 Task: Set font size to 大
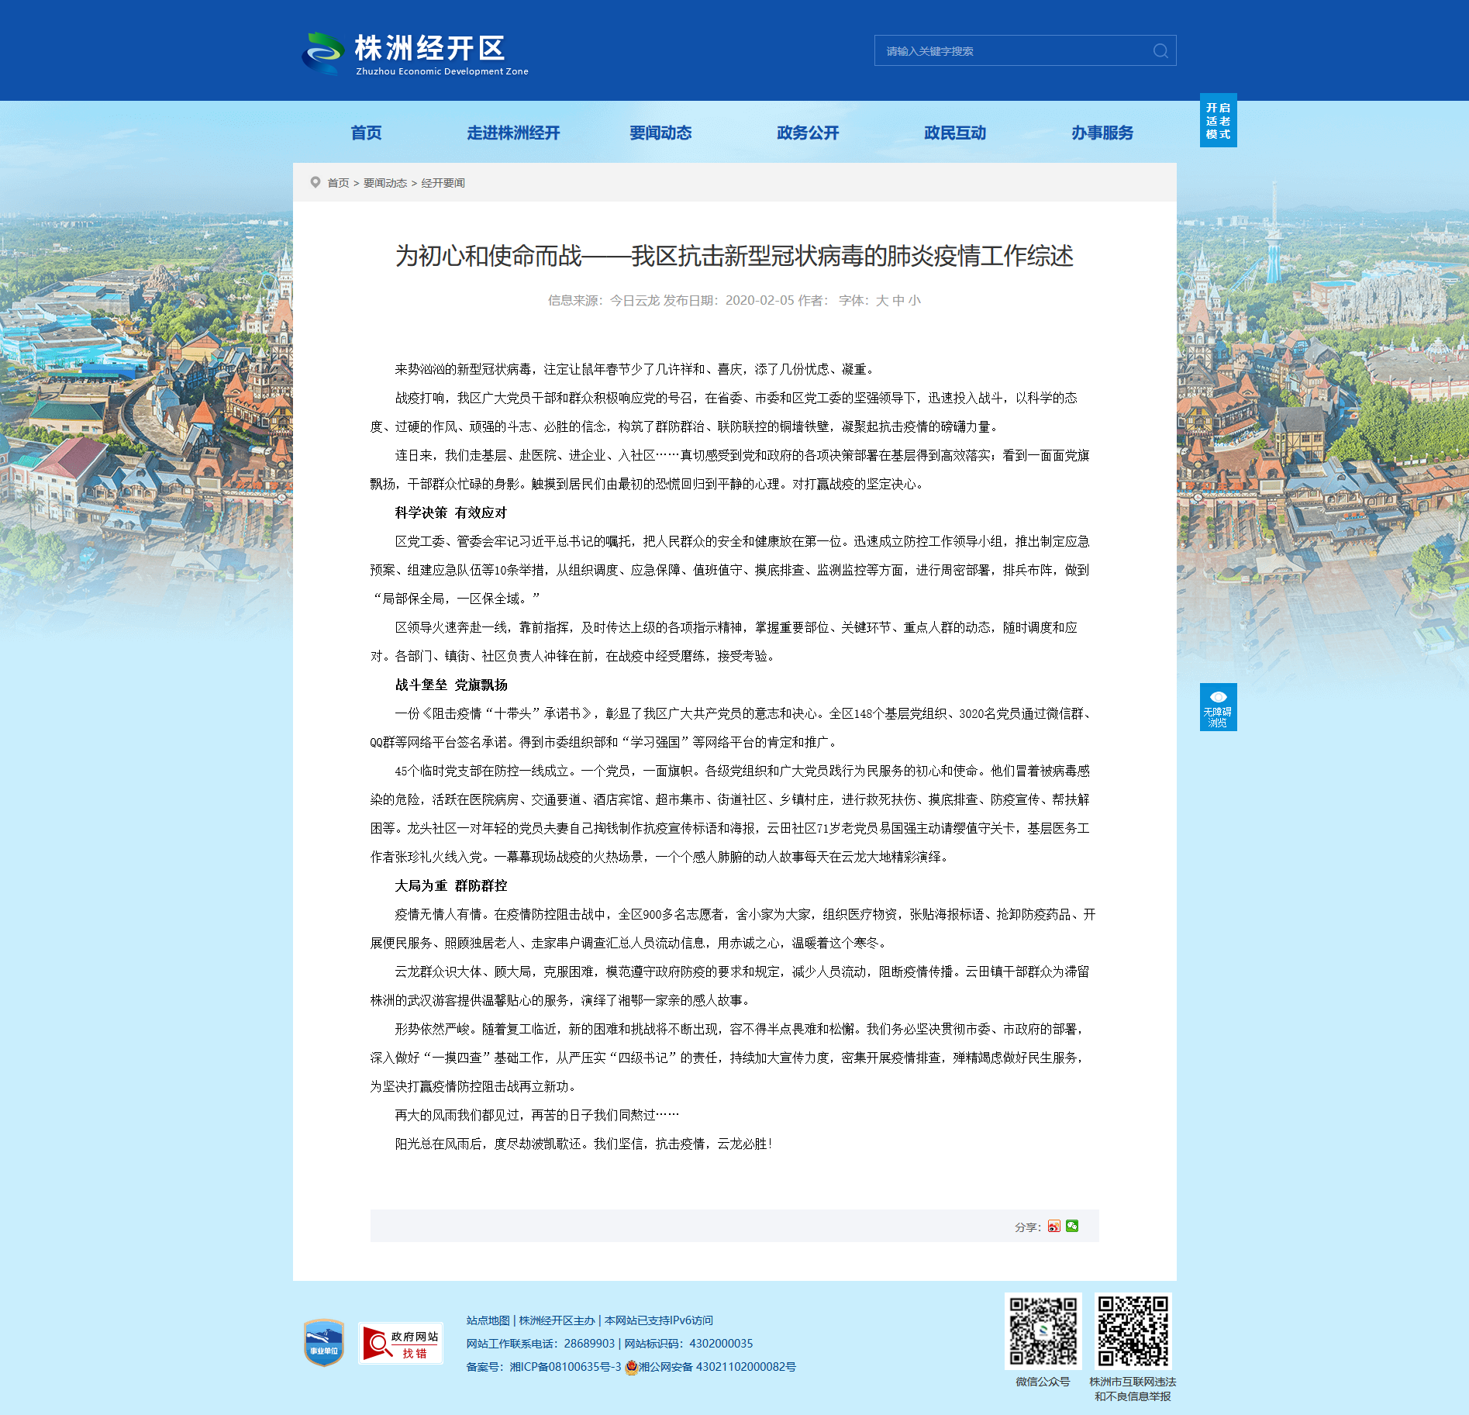tap(881, 300)
